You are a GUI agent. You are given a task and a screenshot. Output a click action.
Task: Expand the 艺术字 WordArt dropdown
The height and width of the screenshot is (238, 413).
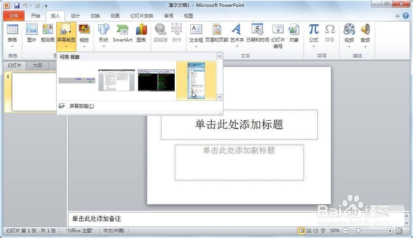click(237, 46)
